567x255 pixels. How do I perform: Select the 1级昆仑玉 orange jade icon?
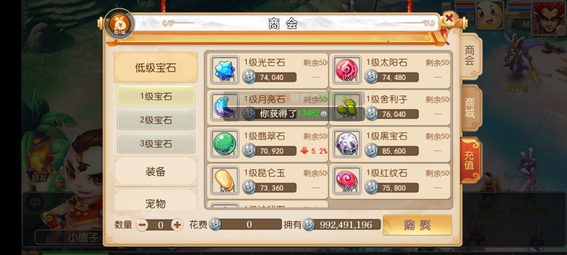(x=225, y=180)
